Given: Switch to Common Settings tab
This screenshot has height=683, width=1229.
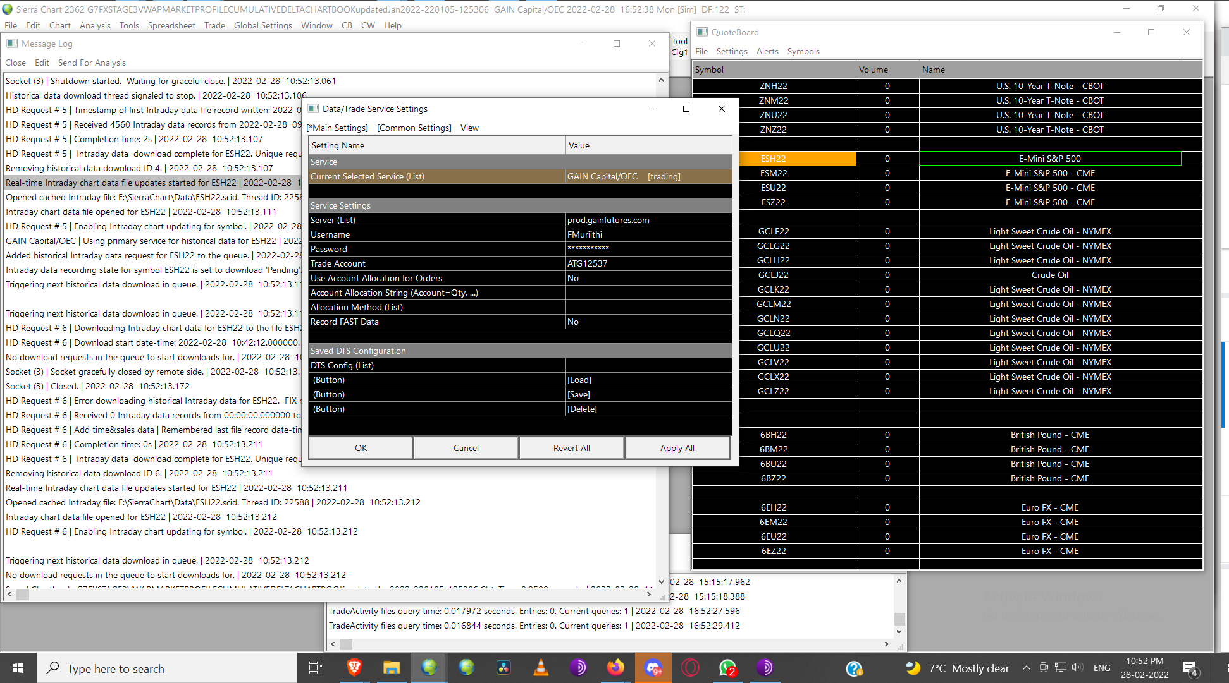Looking at the screenshot, I should coord(414,128).
